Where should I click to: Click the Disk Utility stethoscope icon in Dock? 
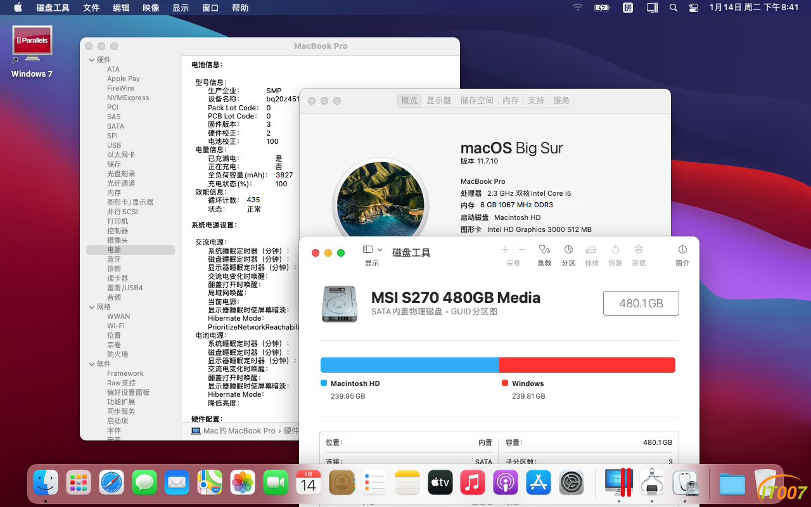685,483
